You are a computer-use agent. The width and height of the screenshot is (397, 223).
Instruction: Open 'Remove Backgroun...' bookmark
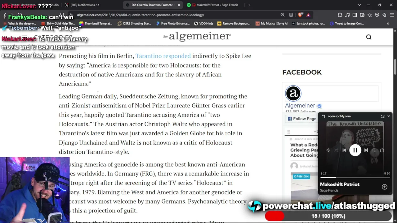point(234,24)
